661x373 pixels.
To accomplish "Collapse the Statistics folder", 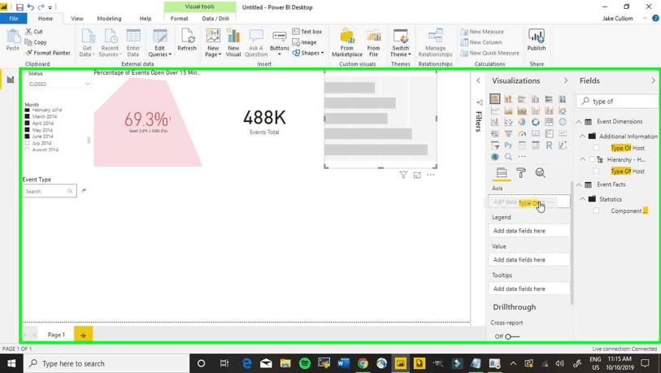I will (x=583, y=199).
